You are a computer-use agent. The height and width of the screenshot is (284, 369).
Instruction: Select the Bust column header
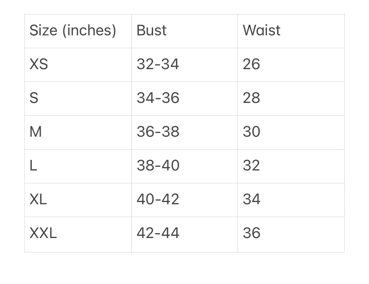151,31
